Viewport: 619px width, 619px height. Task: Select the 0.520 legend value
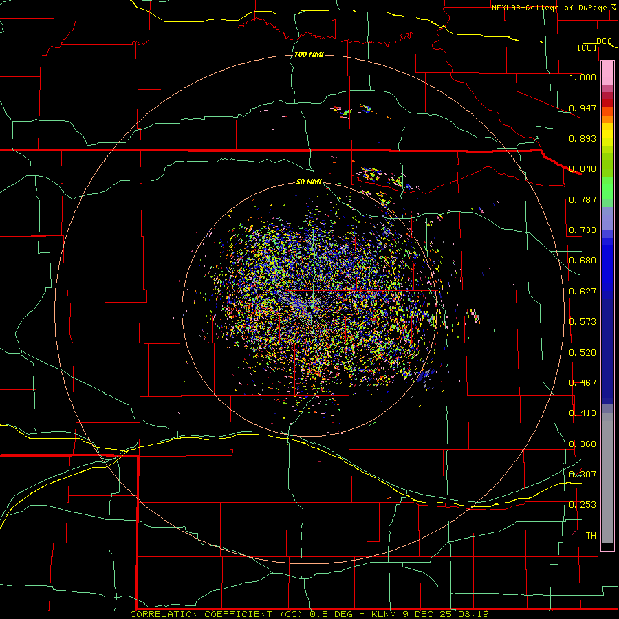[x=583, y=353]
